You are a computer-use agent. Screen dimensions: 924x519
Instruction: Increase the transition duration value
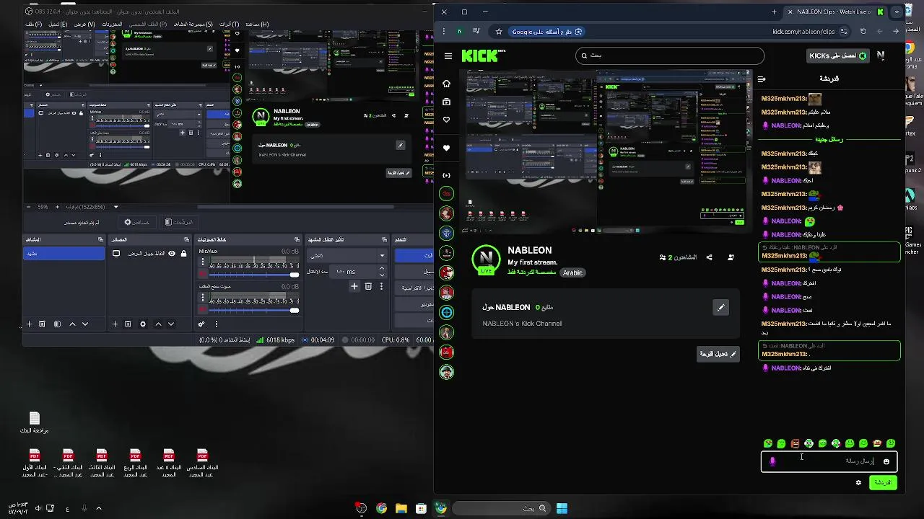(x=382, y=268)
